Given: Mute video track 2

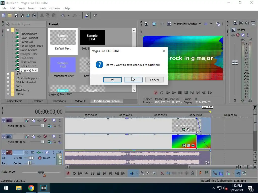Looking at the screenshot, I should tap(54, 136).
